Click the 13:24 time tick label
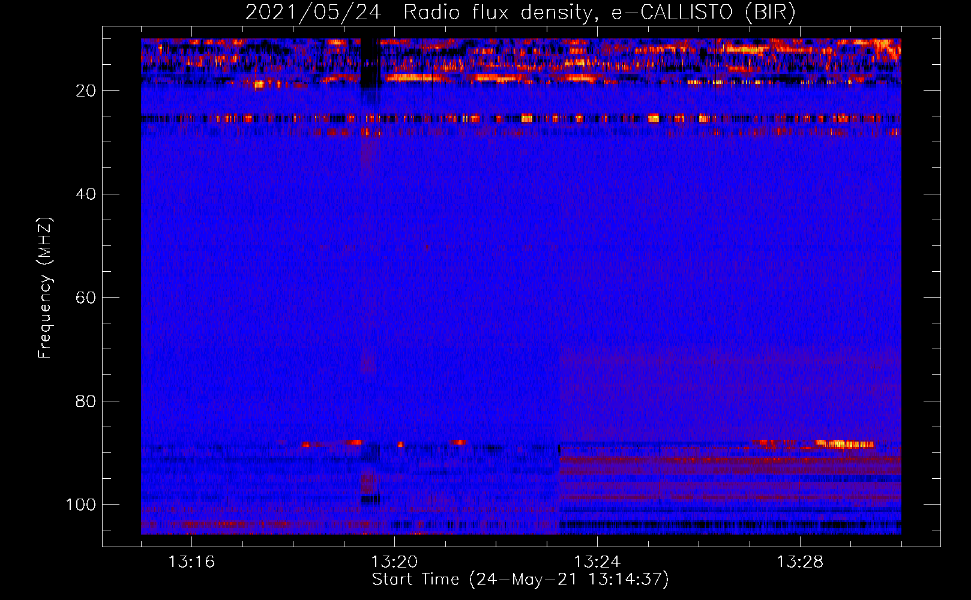 pyautogui.click(x=597, y=562)
